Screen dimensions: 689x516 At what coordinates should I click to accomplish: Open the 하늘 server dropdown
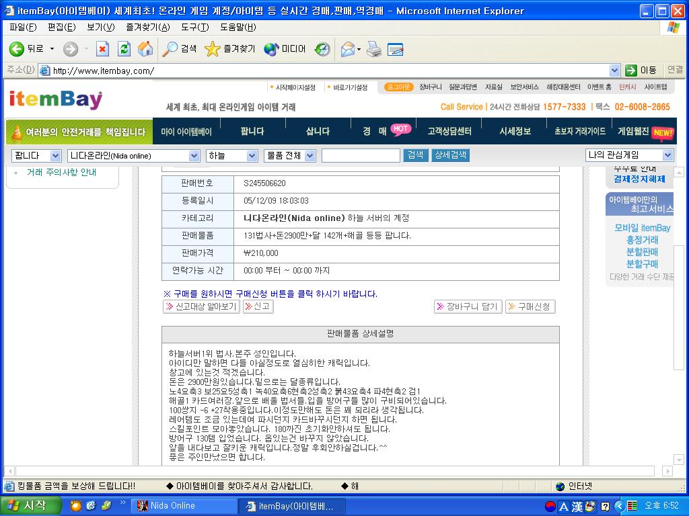click(x=252, y=156)
